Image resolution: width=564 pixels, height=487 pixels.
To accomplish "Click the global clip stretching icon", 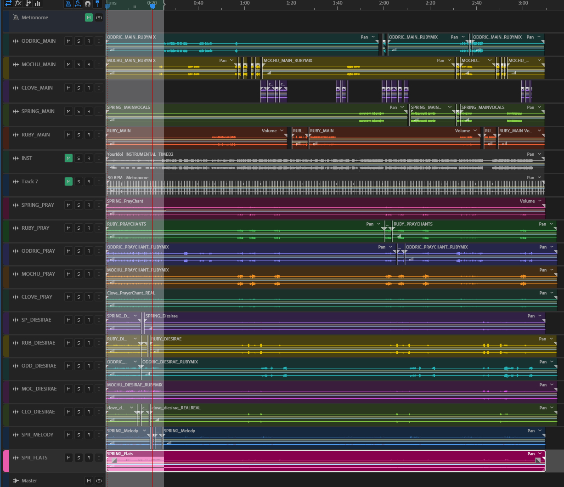I will [78, 4].
